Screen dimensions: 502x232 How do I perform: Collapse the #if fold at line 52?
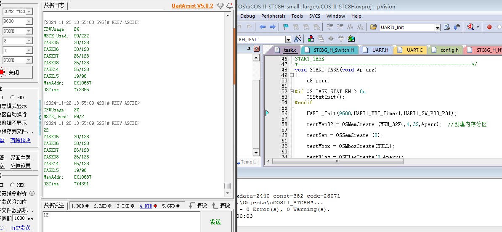click(x=292, y=91)
